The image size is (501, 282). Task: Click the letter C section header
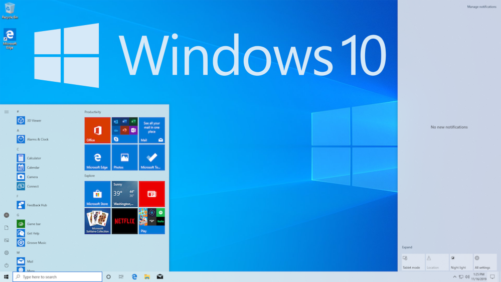click(x=18, y=150)
